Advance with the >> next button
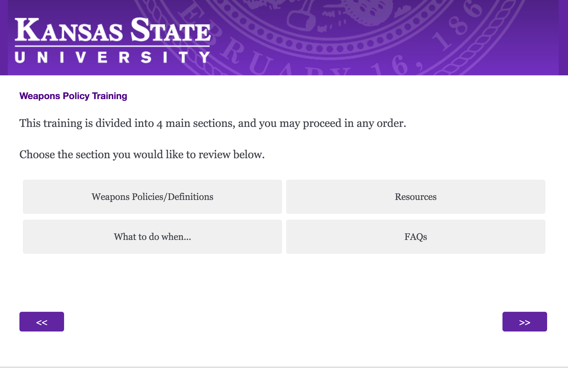Screen dimensions: 568x368 [x=525, y=322]
